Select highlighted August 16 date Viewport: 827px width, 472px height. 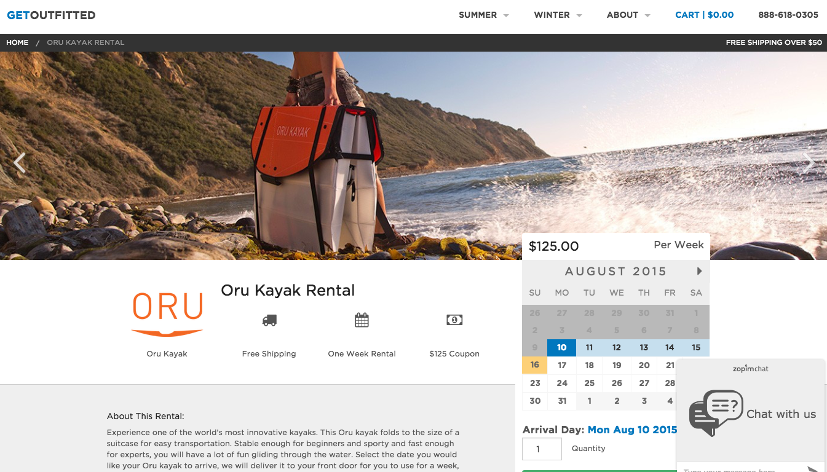click(x=535, y=365)
